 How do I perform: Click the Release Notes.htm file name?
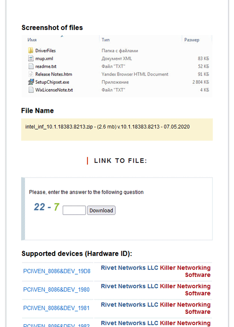pyautogui.click(x=54, y=74)
